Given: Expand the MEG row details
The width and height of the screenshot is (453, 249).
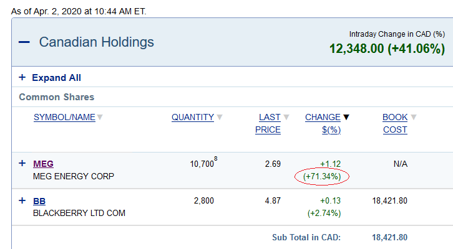Looking at the screenshot, I should pyautogui.click(x=22, y=164).
